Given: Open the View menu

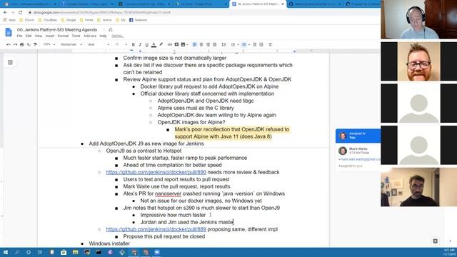Looking at the screenshot, I should pos(39,36).
